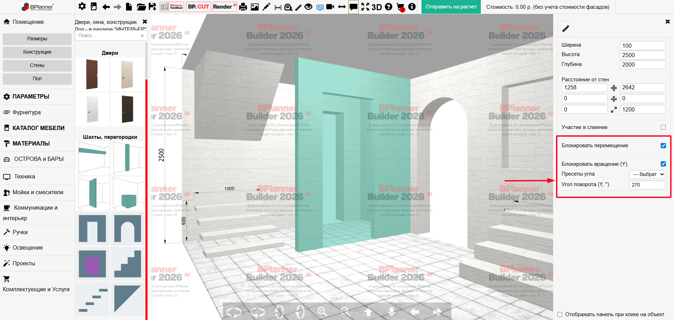Viewport: 674px width, 320px height.
Task: Create a new project file
Action: [129, 7]
